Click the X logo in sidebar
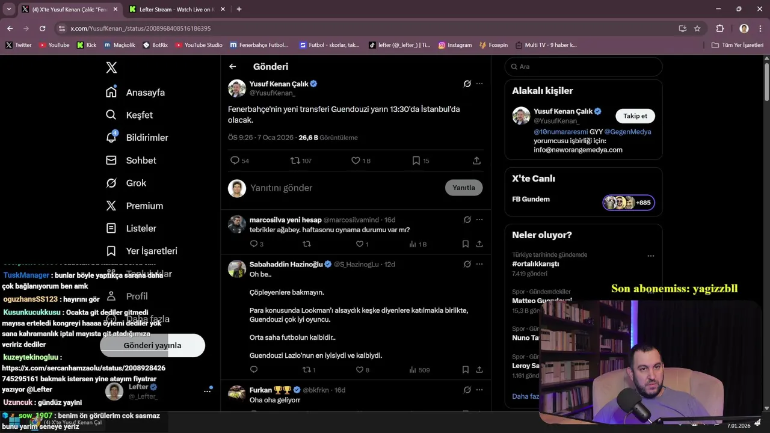Image resolution: width=770 pixels, height=433 pixels. point(111,67)
